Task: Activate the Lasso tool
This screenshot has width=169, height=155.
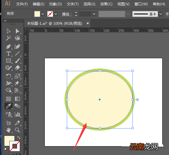Action: pyautogui.click(x=17, y=38)
